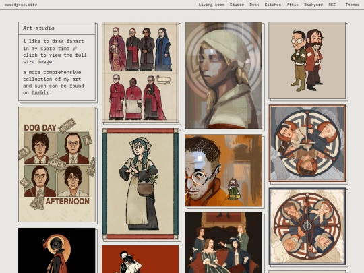The width and height of the screenshot is (364, 273).
Task: Open the Kitchen nav link
Action: click(273, 5)
